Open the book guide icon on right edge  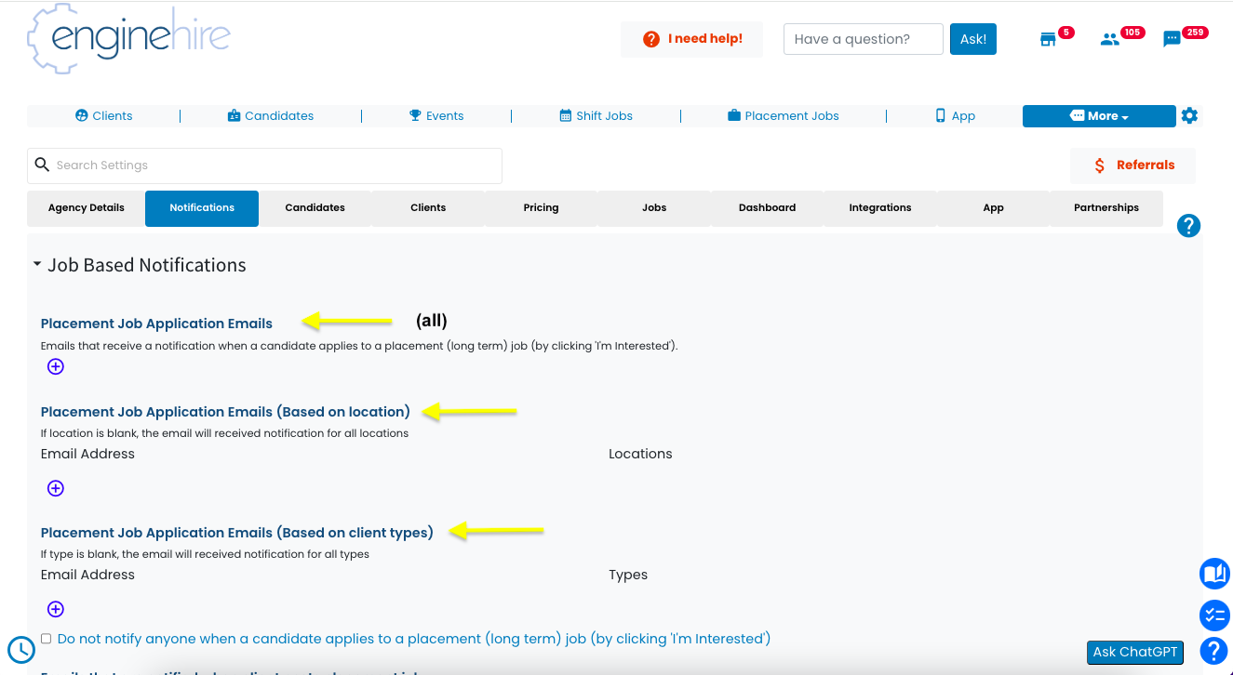coord(1214,574)
